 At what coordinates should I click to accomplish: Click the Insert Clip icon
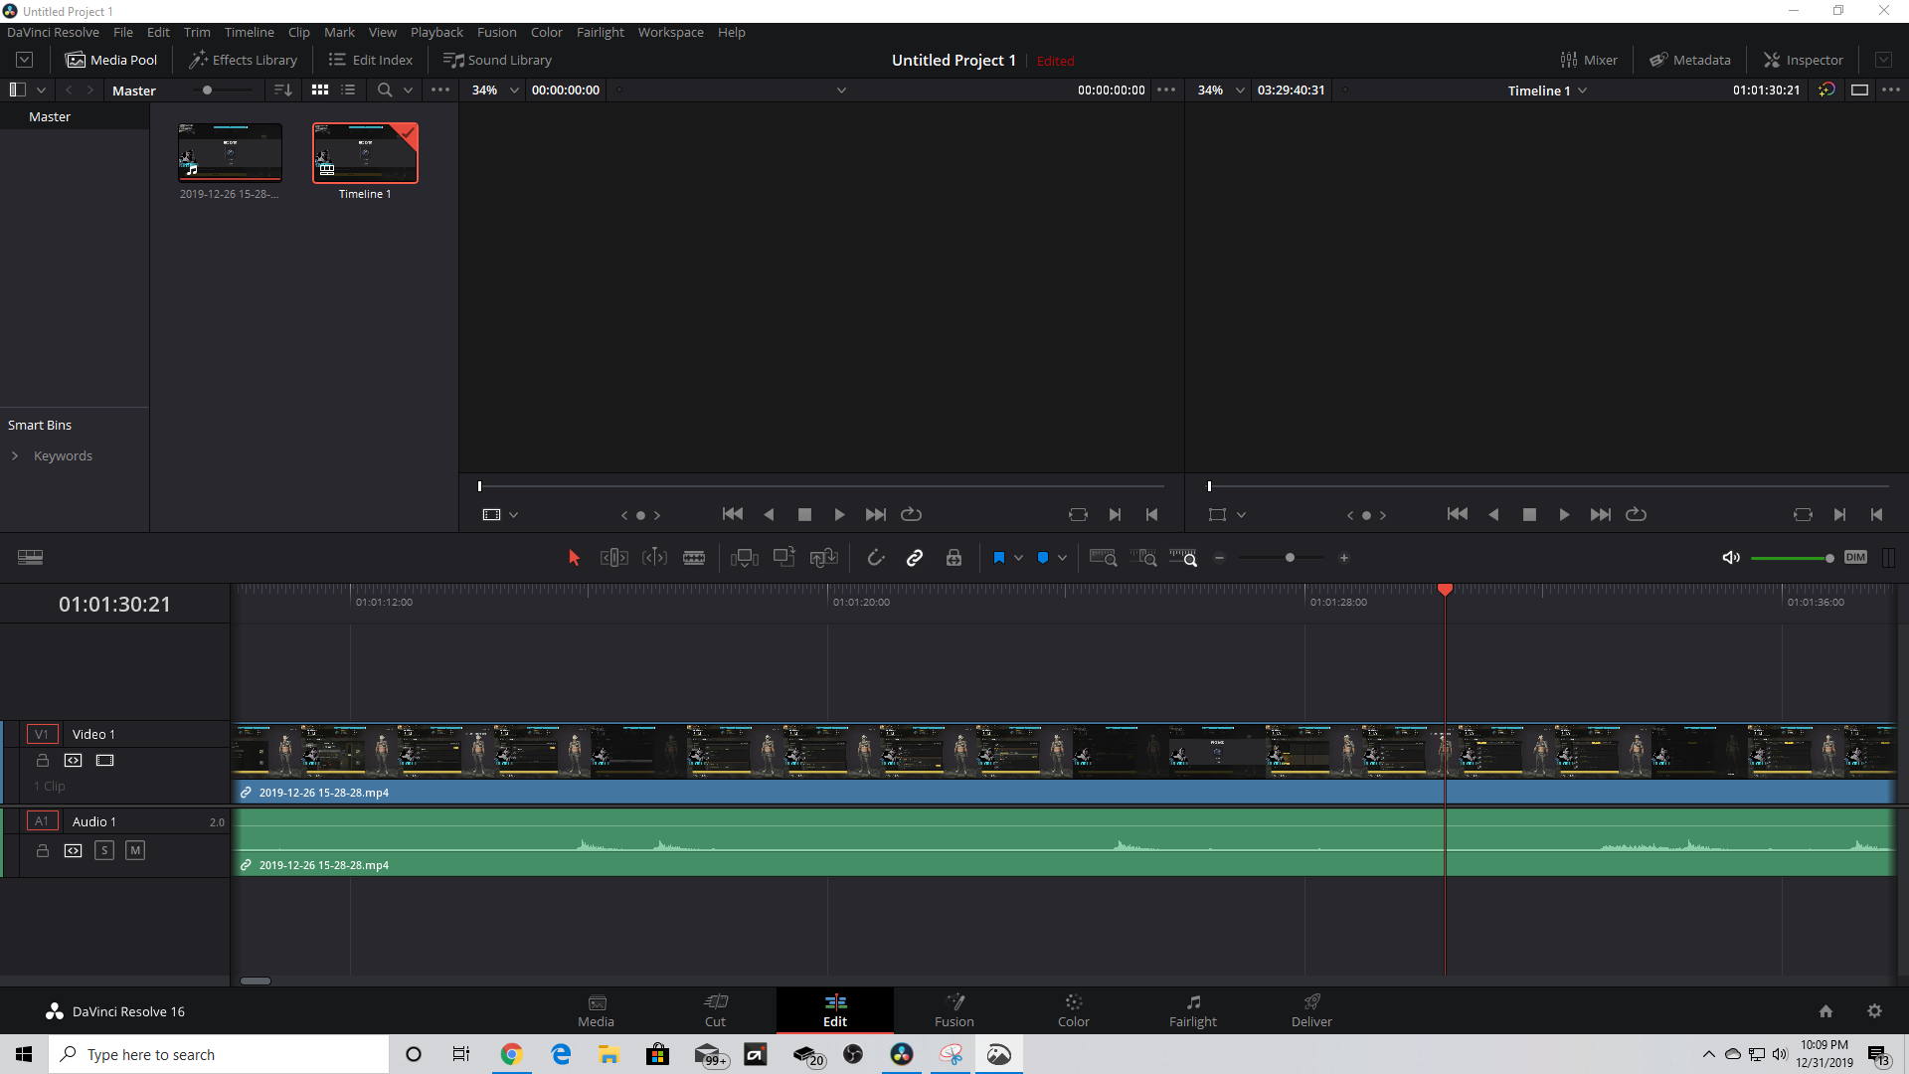tap(744, 558)
